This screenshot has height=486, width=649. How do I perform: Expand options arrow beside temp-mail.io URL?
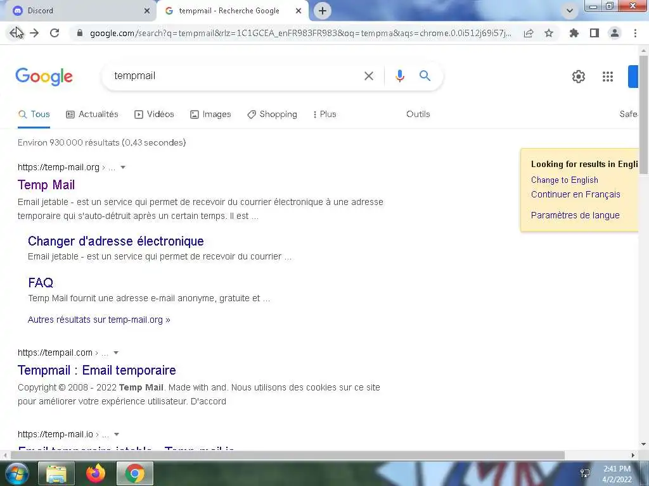[x=117, y=434]
